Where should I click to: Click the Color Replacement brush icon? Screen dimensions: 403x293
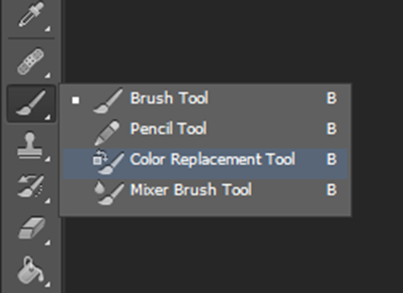point(108,161)
